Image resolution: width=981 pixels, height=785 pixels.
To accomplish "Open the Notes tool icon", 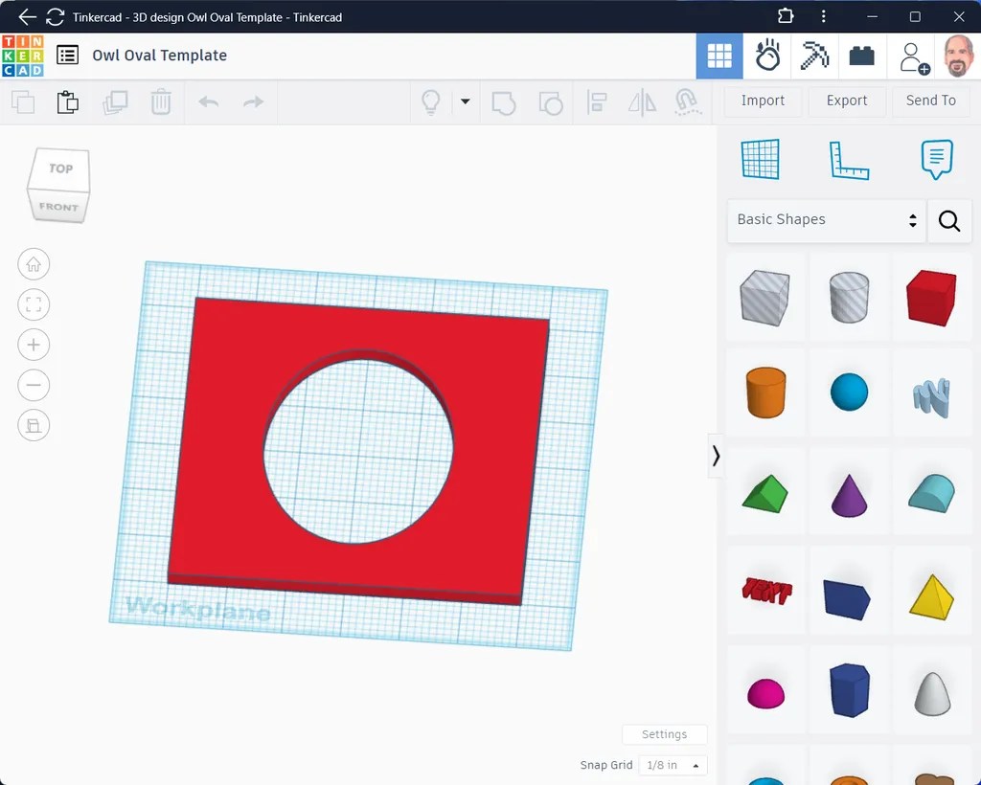I will (937, 159).
